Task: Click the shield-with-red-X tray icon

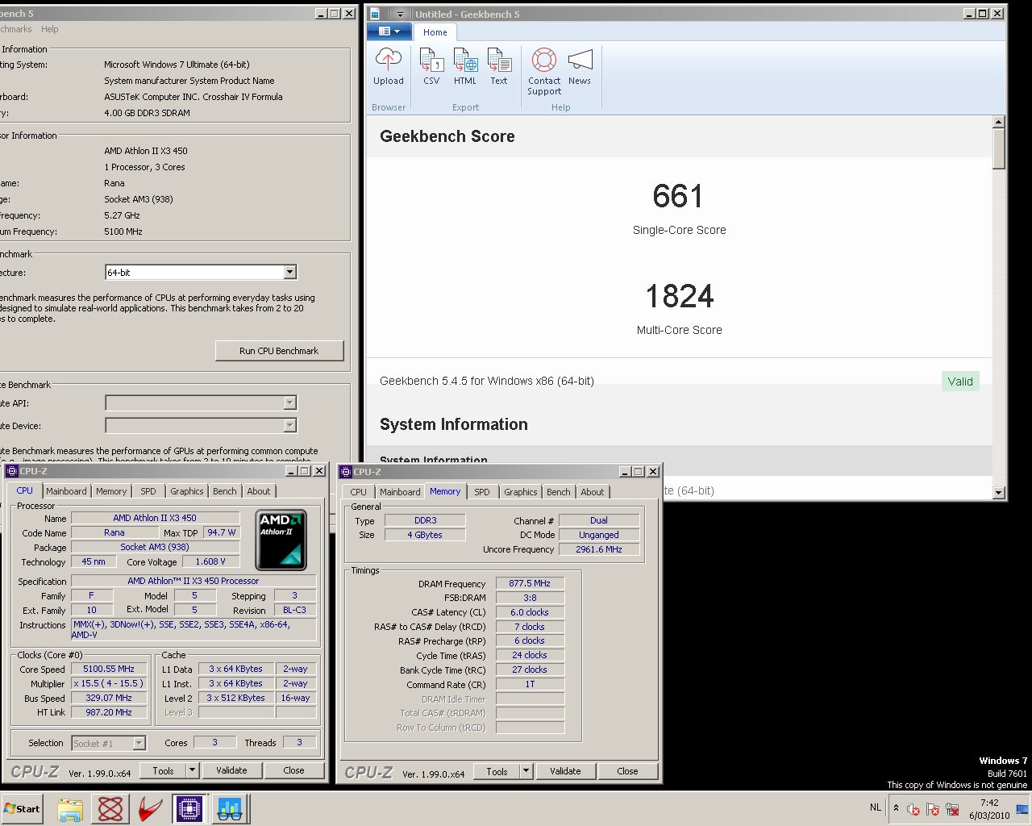Action: click(913, 809)
